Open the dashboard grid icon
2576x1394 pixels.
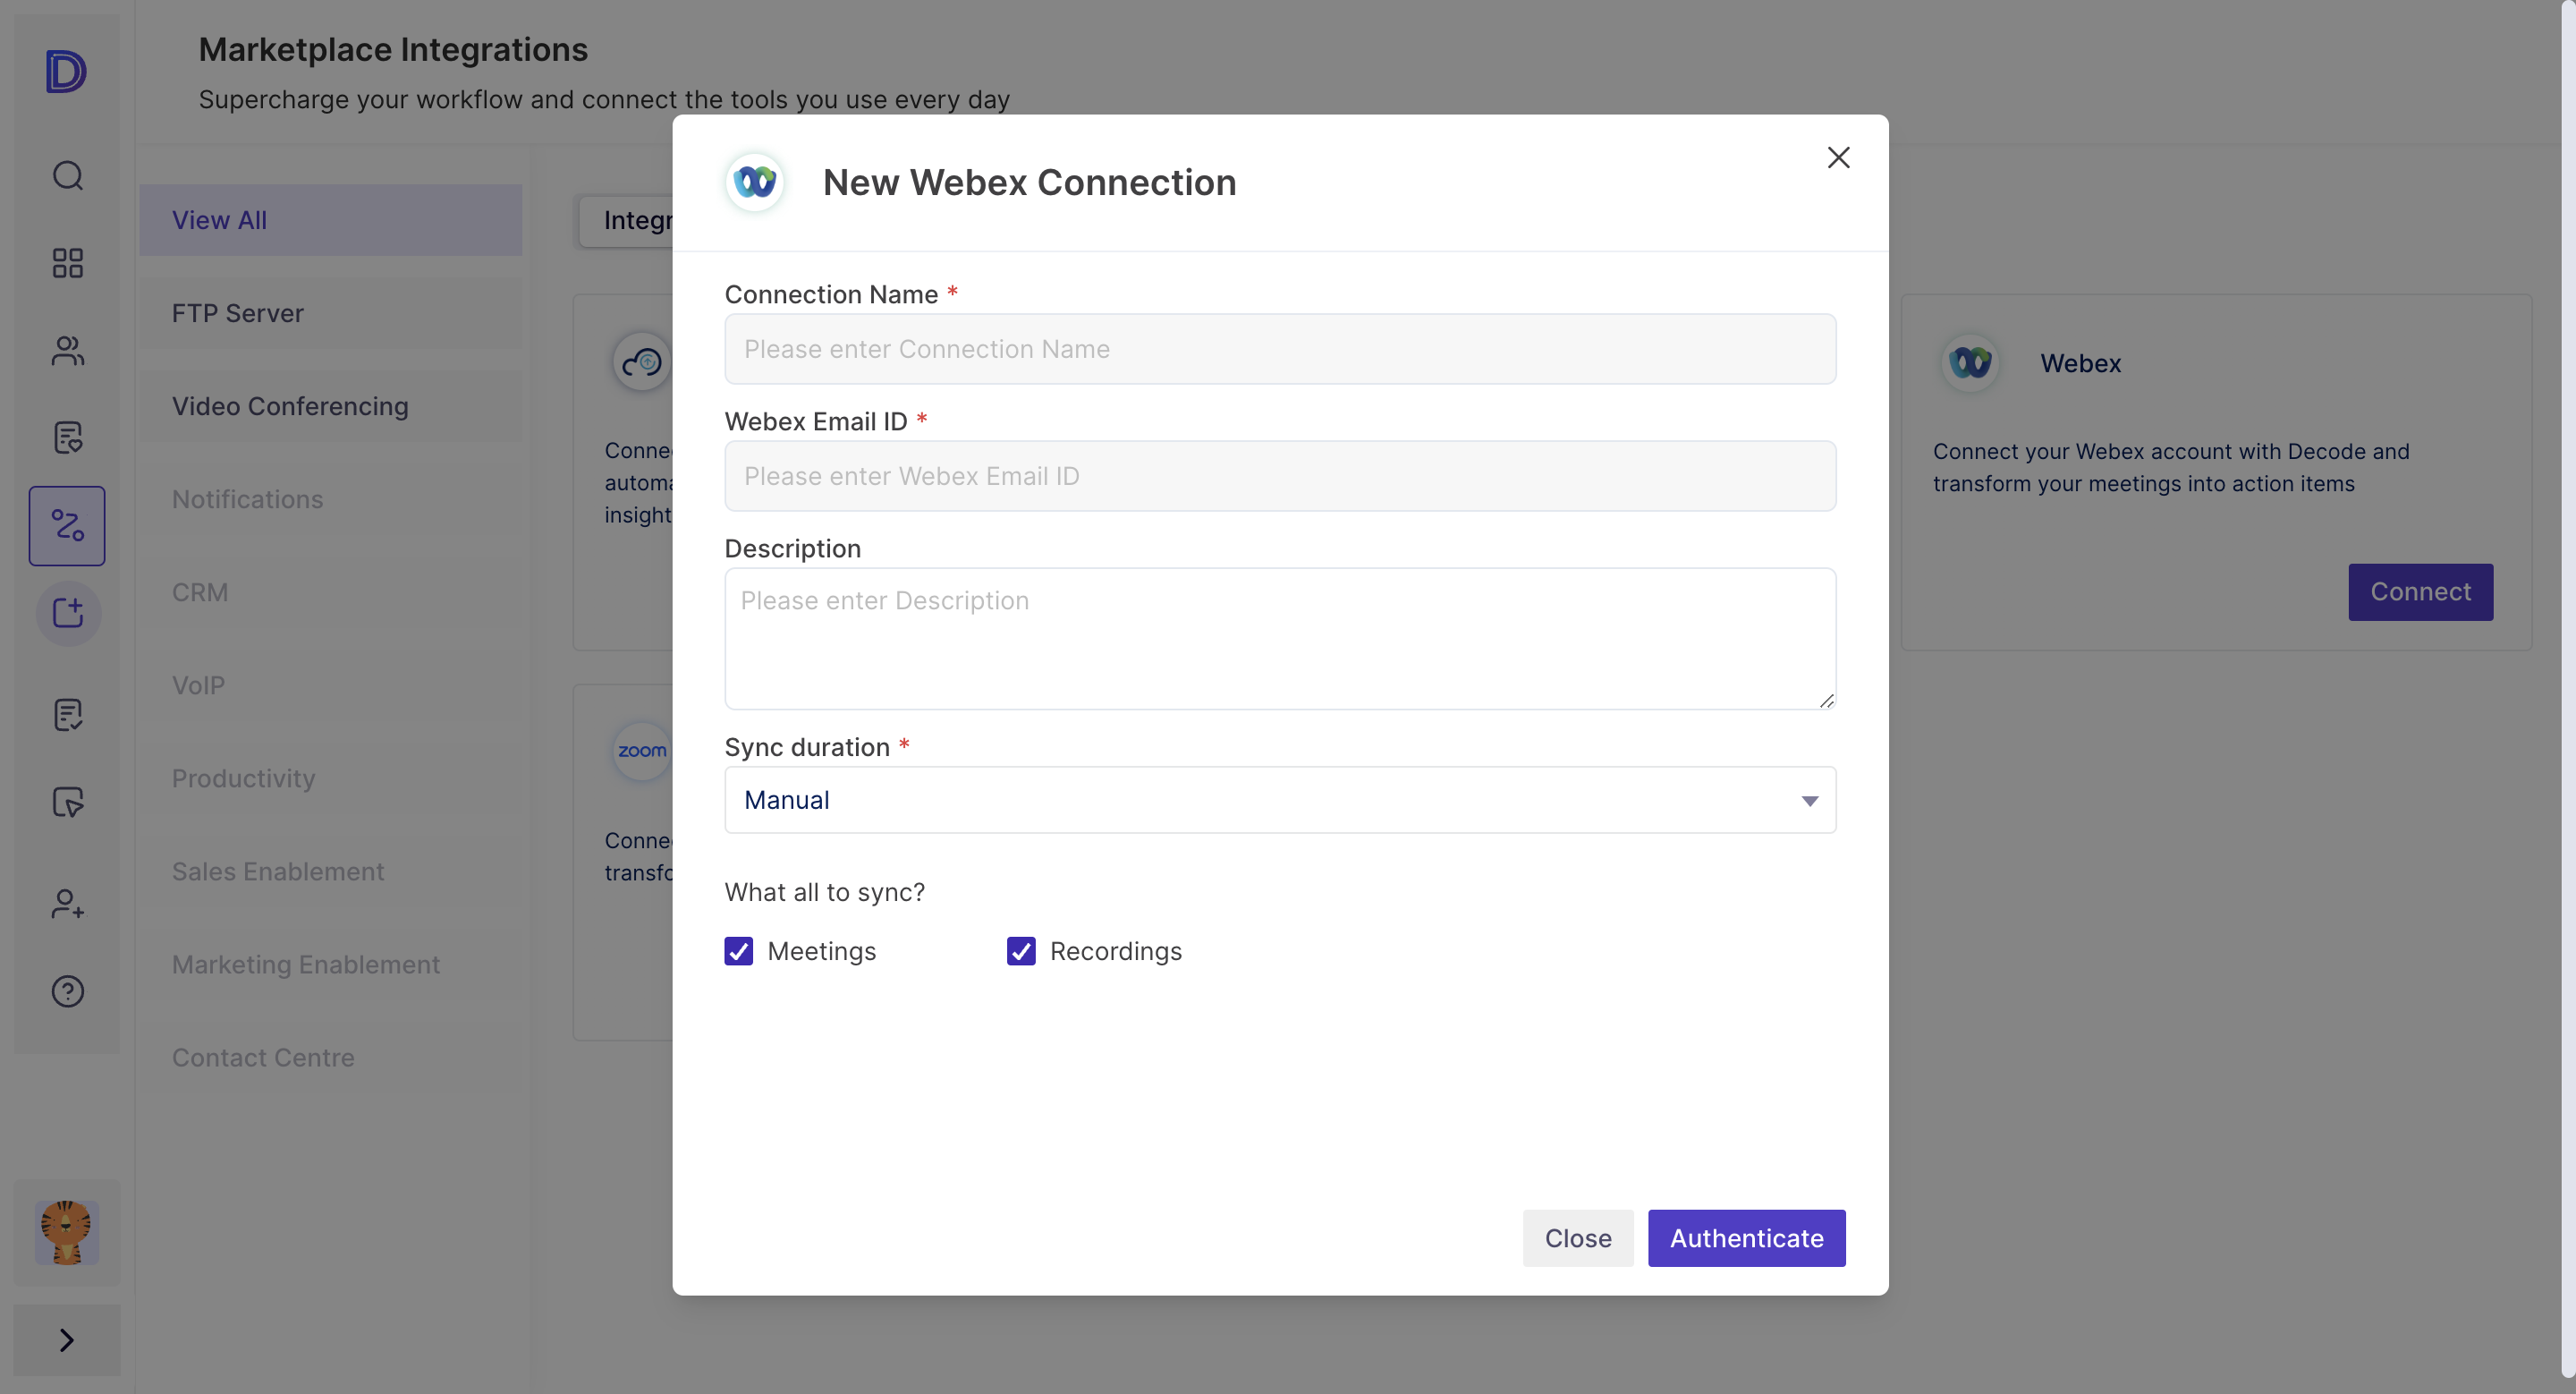(67, 263)
